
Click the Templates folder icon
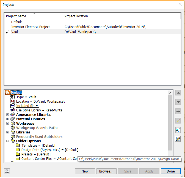(18, 145)
